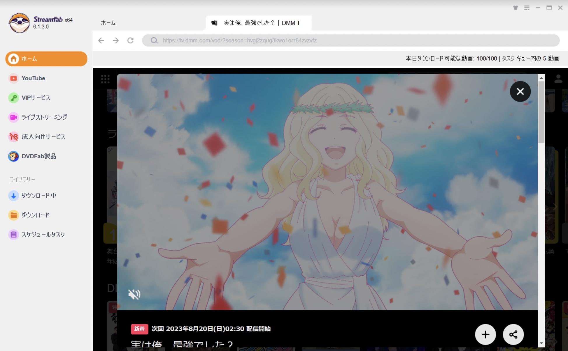The height and width of the screenshot is (351, 568).
Task: Click the scrollbar up arrow
Action: 541,78
